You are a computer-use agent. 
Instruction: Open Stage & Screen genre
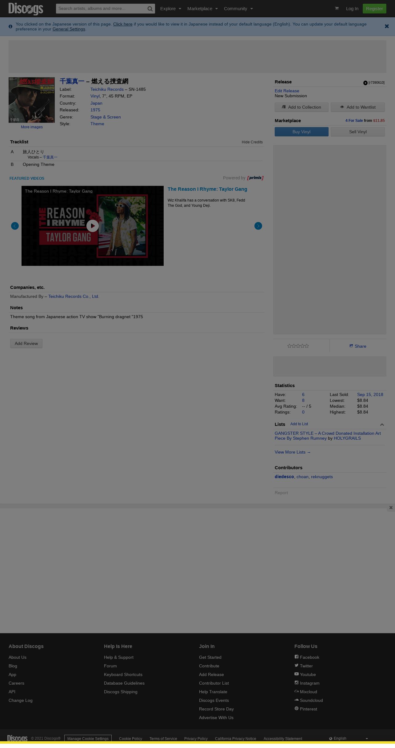106,117
